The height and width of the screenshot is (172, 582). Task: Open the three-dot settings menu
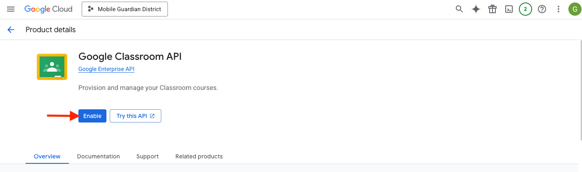coord(558,9)
